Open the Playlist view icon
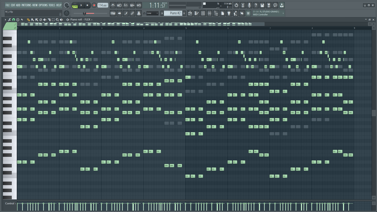 pyautogui.click(x=190, y=13)
